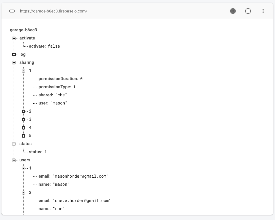The image size is (275, 220).
Task: Click the name key of users entry 2
Action: click(44, 209)
